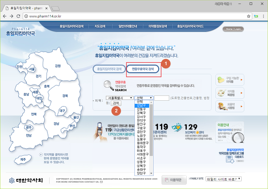Open a new tab with the blank tab button

coord(55,9)
